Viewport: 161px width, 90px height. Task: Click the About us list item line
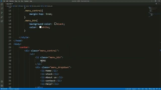point(52,77)
